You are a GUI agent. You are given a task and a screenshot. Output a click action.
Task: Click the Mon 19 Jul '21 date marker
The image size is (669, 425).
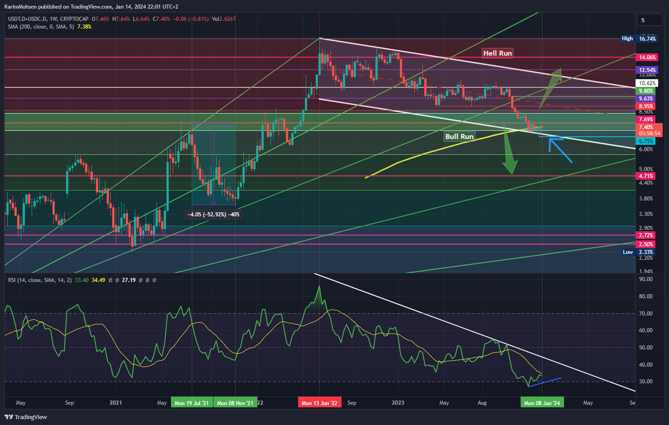tap(192, 403)
